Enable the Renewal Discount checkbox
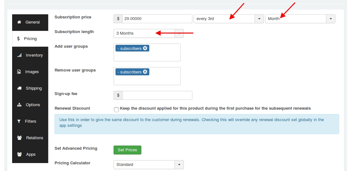The width and height of the screenshot is (350, 171). tap(116, 109)
